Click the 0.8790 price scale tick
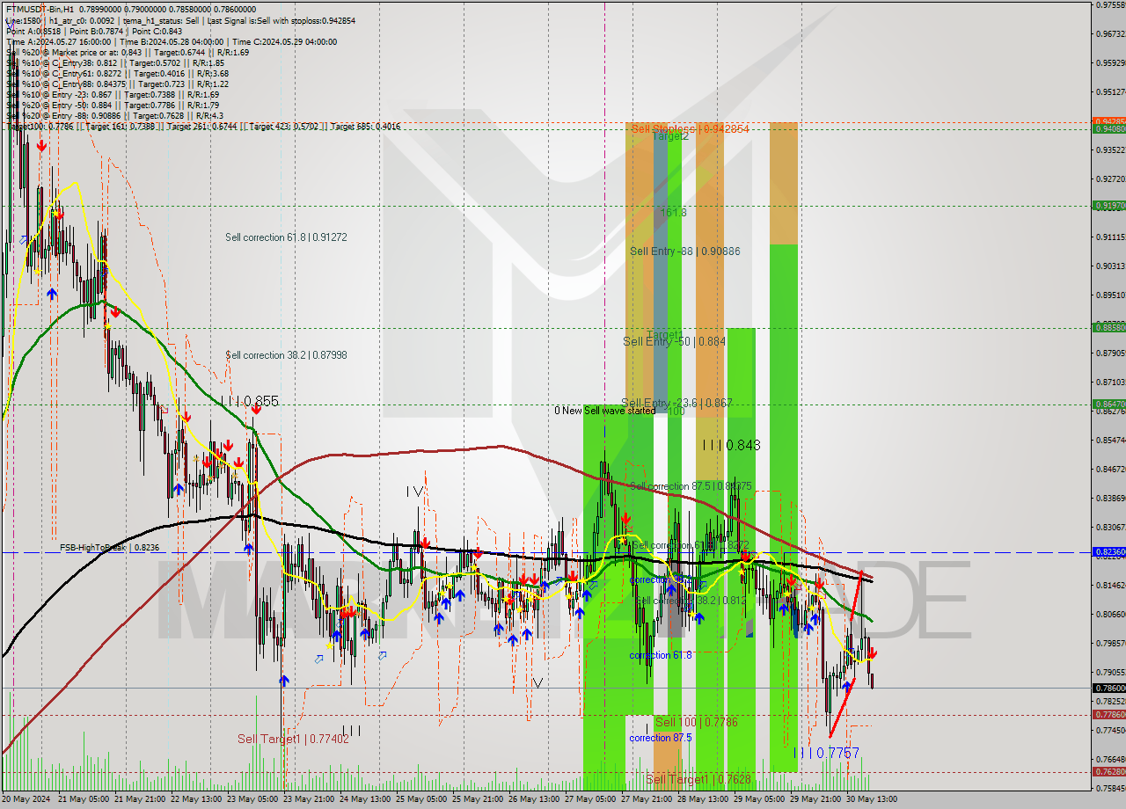Image resolution: width=1126 pixels, height=809 pixels. [1109, 353]
